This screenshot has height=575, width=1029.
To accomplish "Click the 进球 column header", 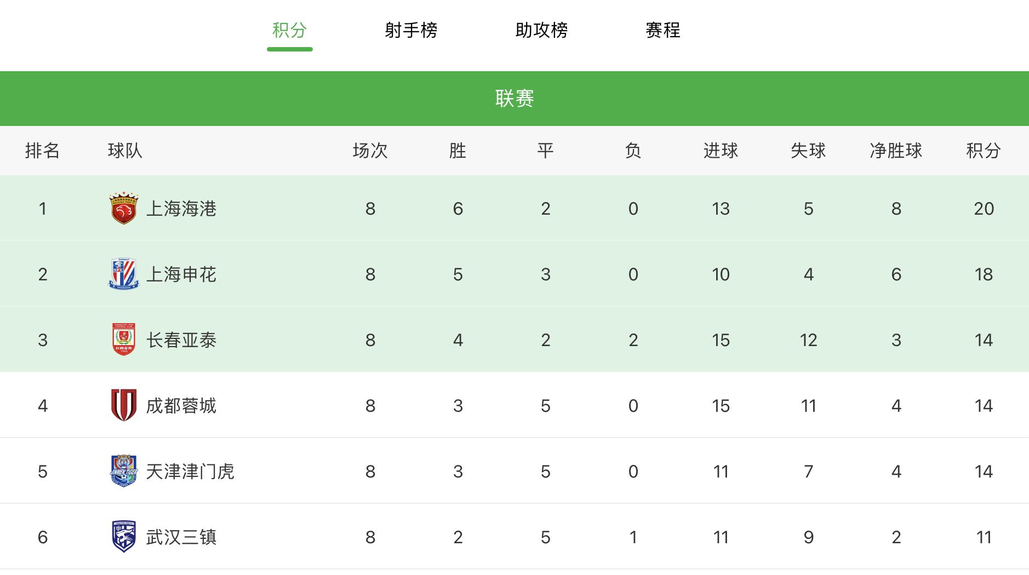I will (721, 151).
